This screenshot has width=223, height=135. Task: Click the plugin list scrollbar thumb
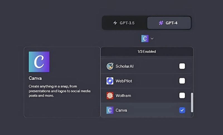(x=192, y=102)
